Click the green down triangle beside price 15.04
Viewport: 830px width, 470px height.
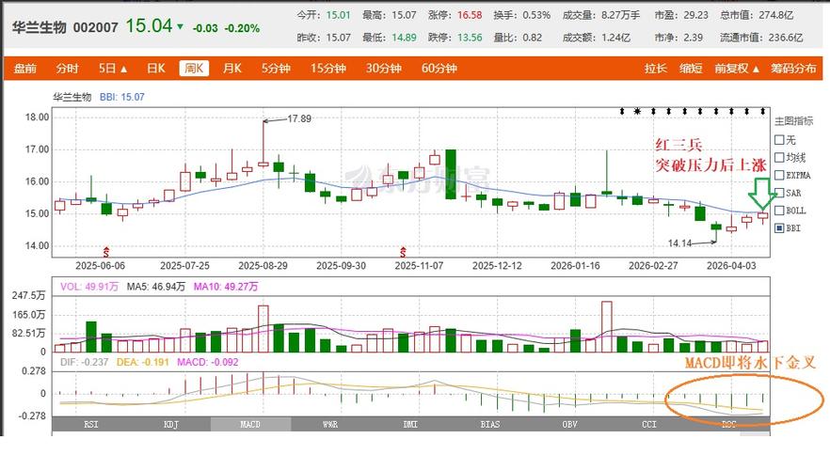181,26
